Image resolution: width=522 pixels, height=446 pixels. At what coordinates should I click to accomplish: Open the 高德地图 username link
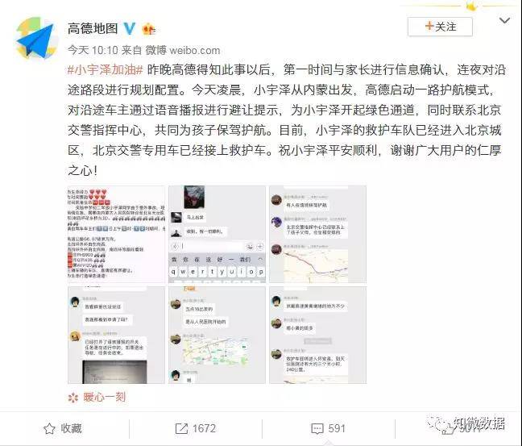point(93,29)
